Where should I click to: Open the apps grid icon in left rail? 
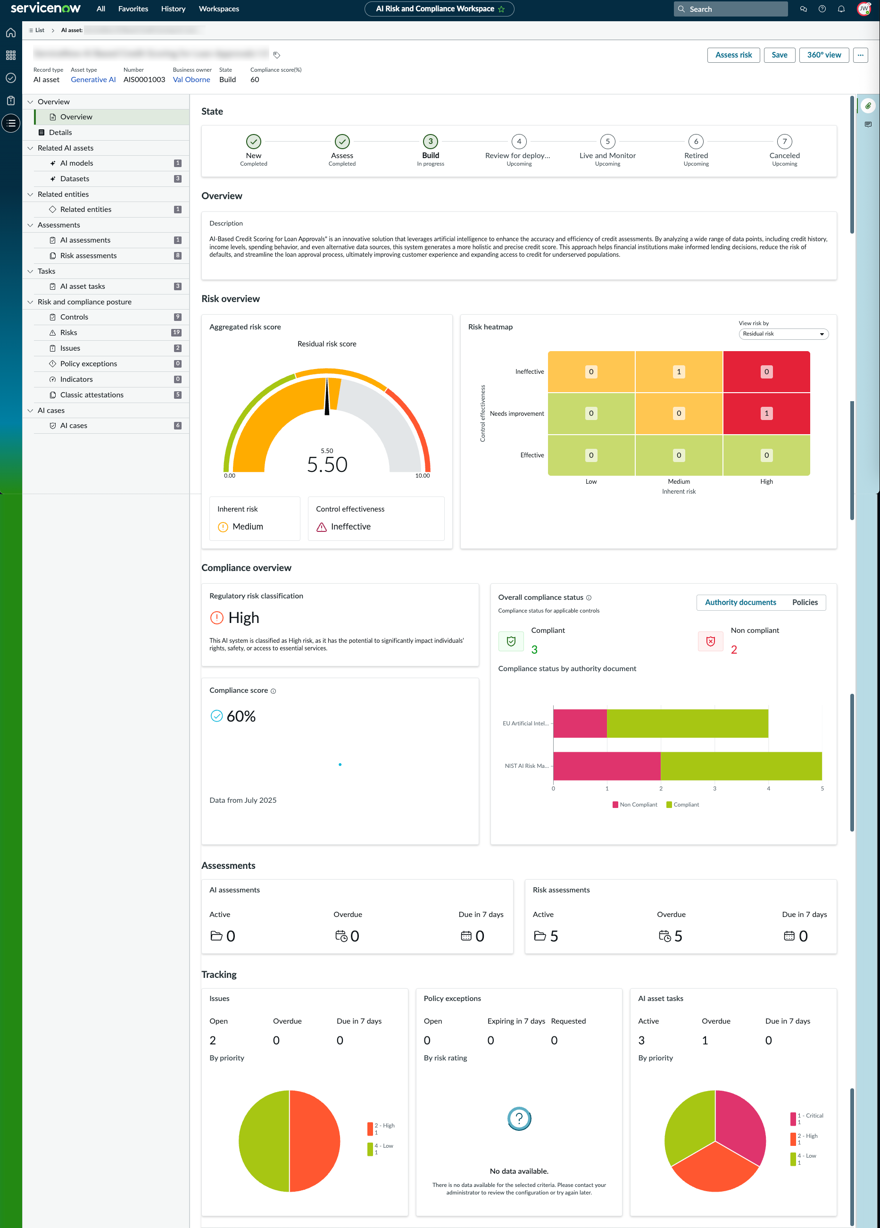pyautogui.click(x=11, y=55)
